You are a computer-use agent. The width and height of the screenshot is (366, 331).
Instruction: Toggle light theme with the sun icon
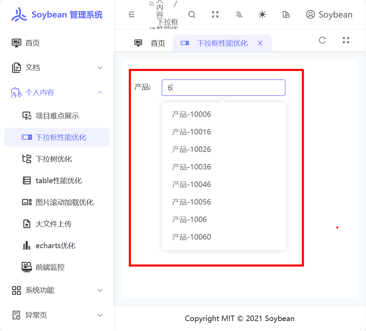pos(262,14)
